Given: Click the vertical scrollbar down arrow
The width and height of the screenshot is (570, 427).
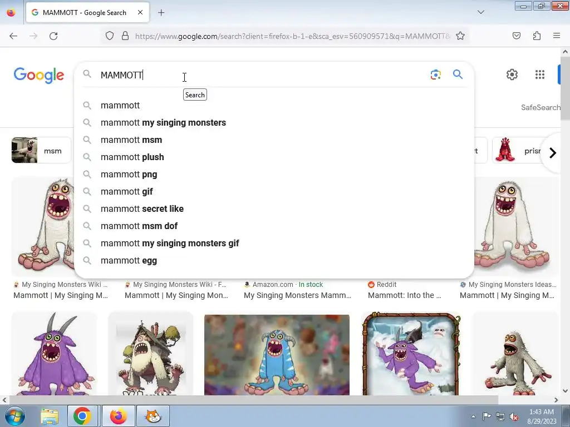Looking at the screenshot, I should tap(566, 391).
